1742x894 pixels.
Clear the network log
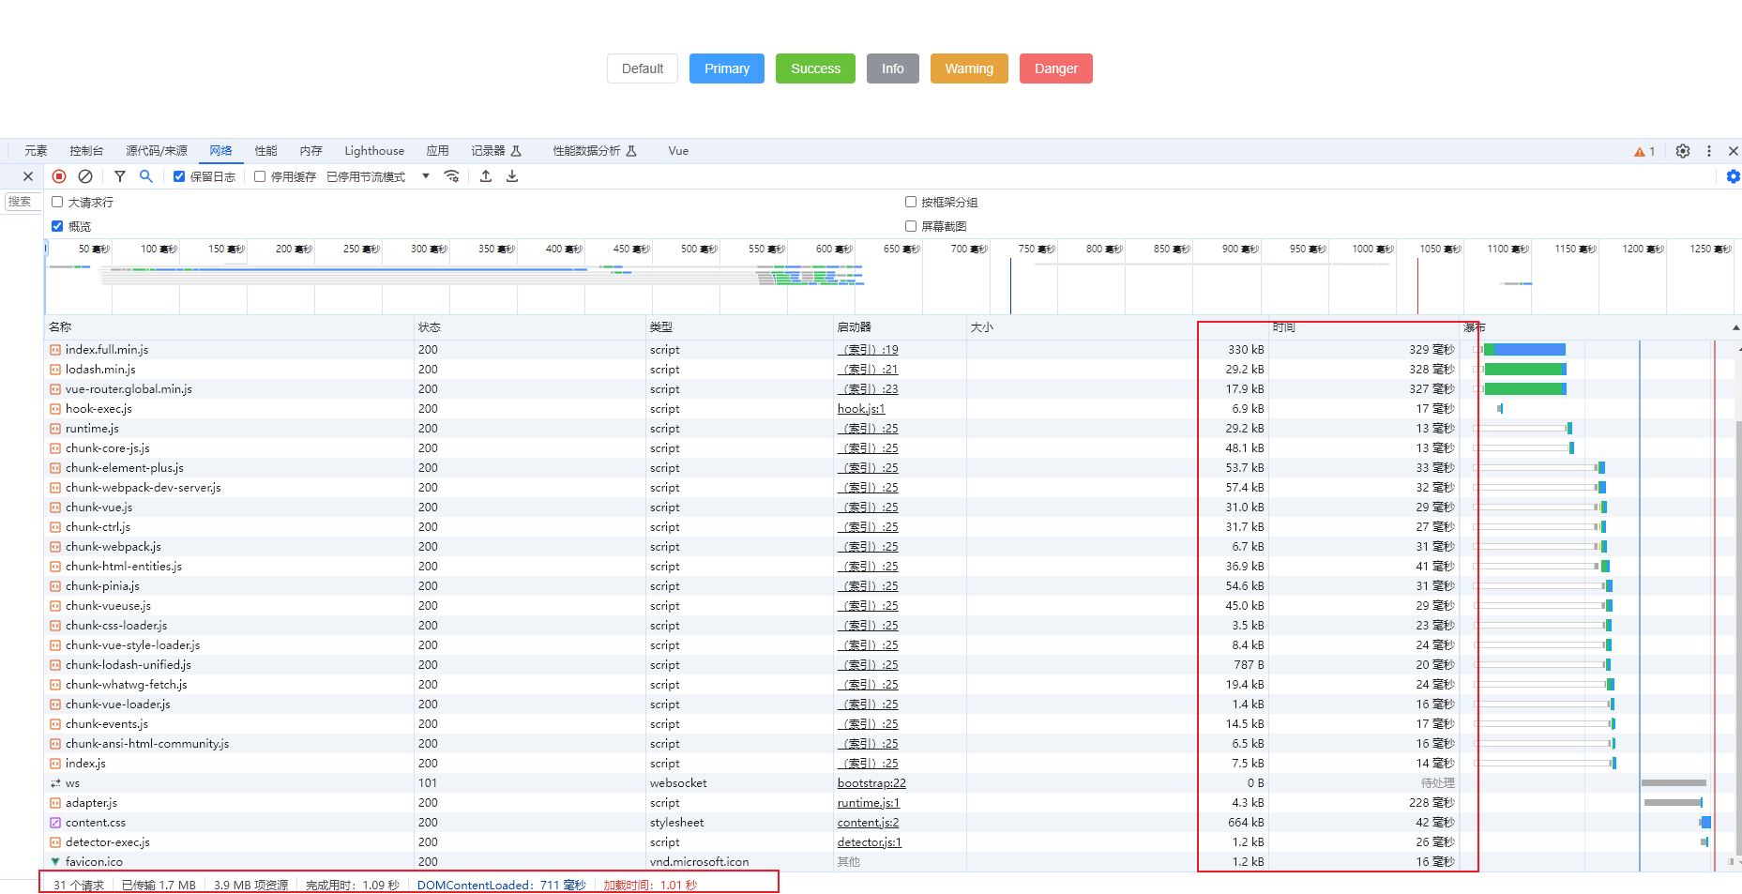coord(85,176)
